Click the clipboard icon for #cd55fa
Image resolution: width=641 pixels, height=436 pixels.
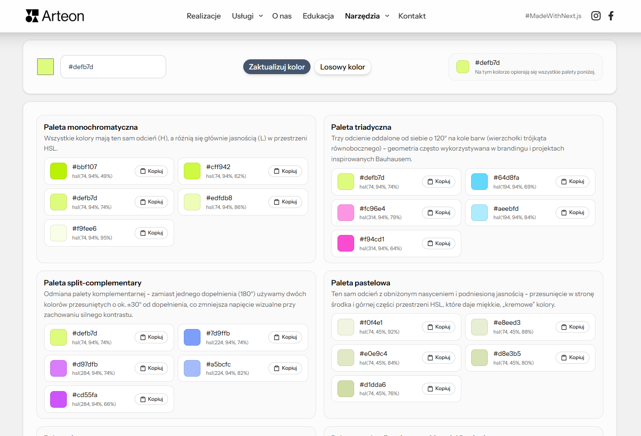(143, 399)
